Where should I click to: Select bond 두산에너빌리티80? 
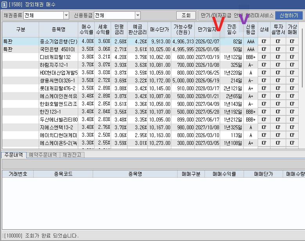pyautogui.click(x=59, y=120)
